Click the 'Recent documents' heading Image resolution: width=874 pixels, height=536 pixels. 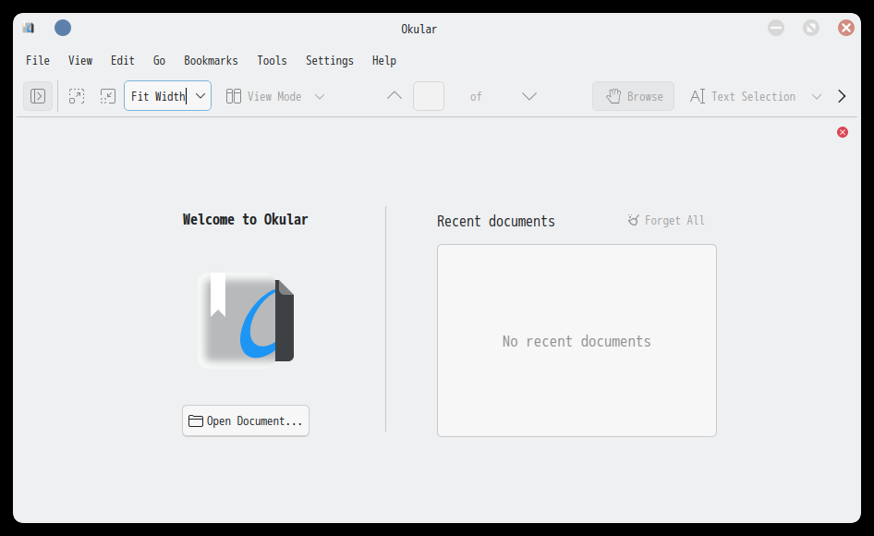pos(496,222)
